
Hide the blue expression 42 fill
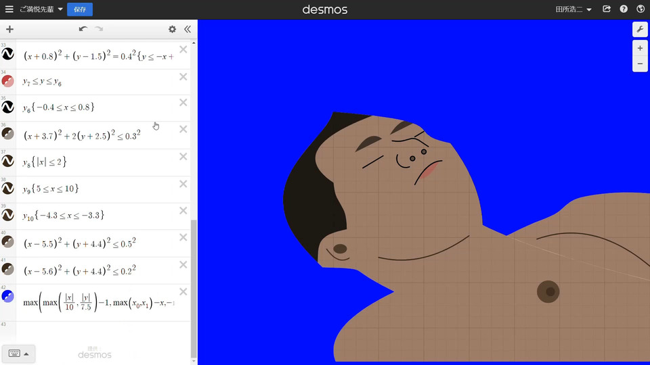tap(8, 296)
